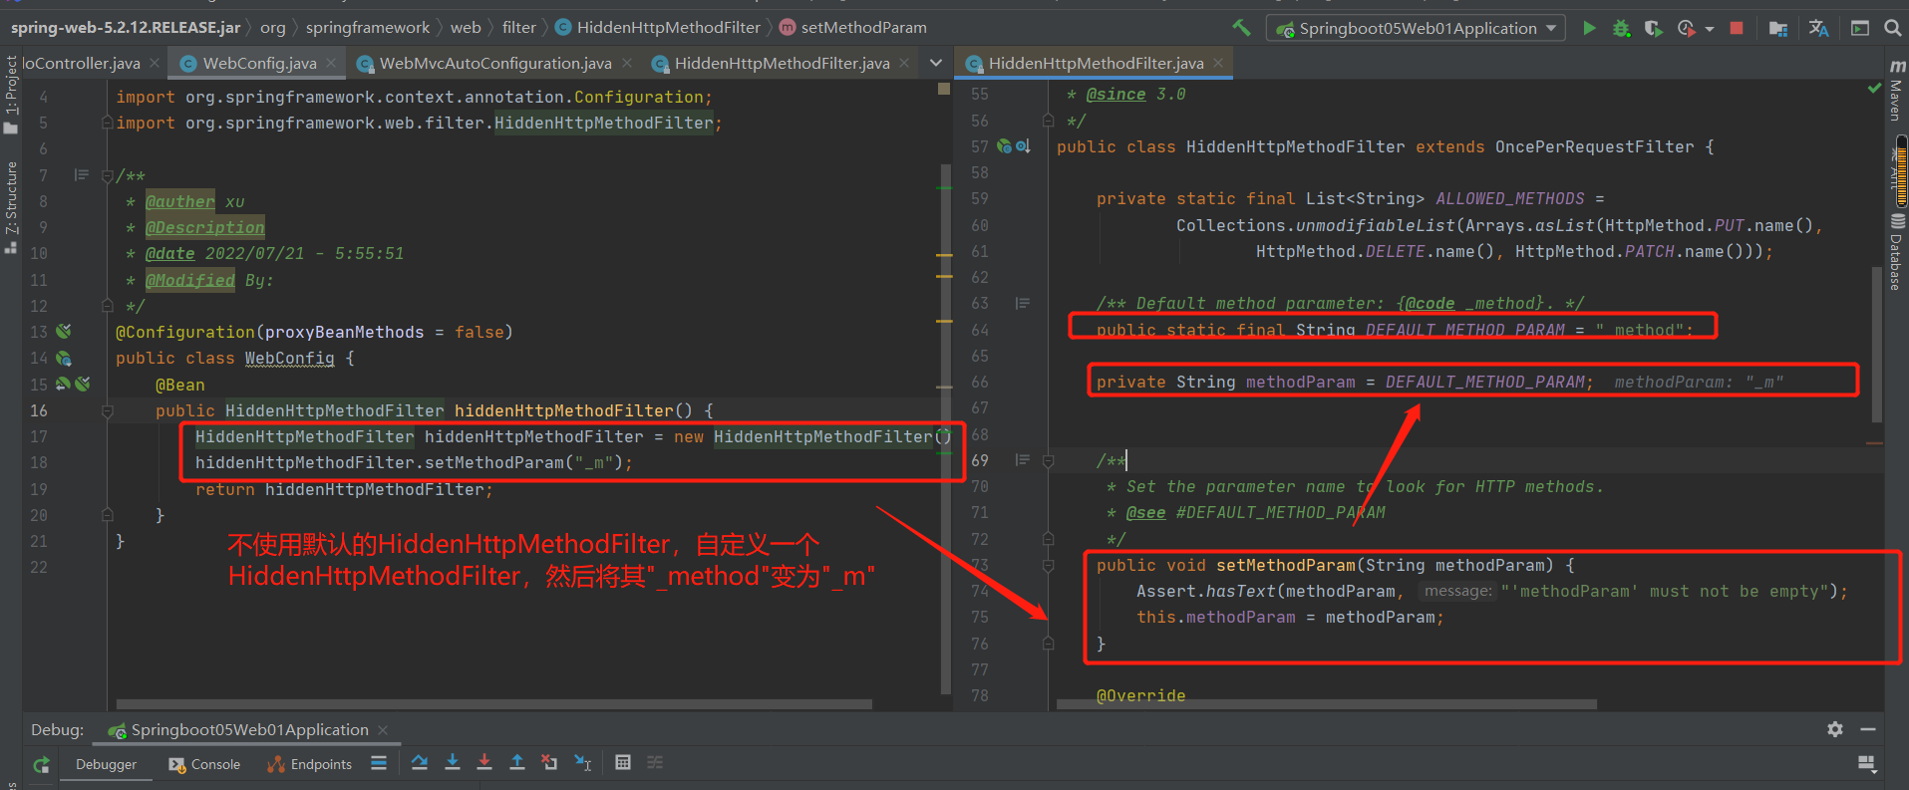Open debug panel settings gear

[1835, 729]
